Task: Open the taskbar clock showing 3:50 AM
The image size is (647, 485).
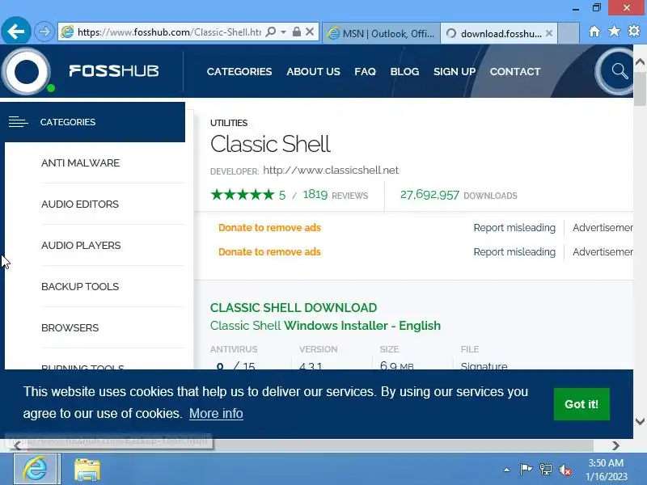Action: tap(606, 470)
